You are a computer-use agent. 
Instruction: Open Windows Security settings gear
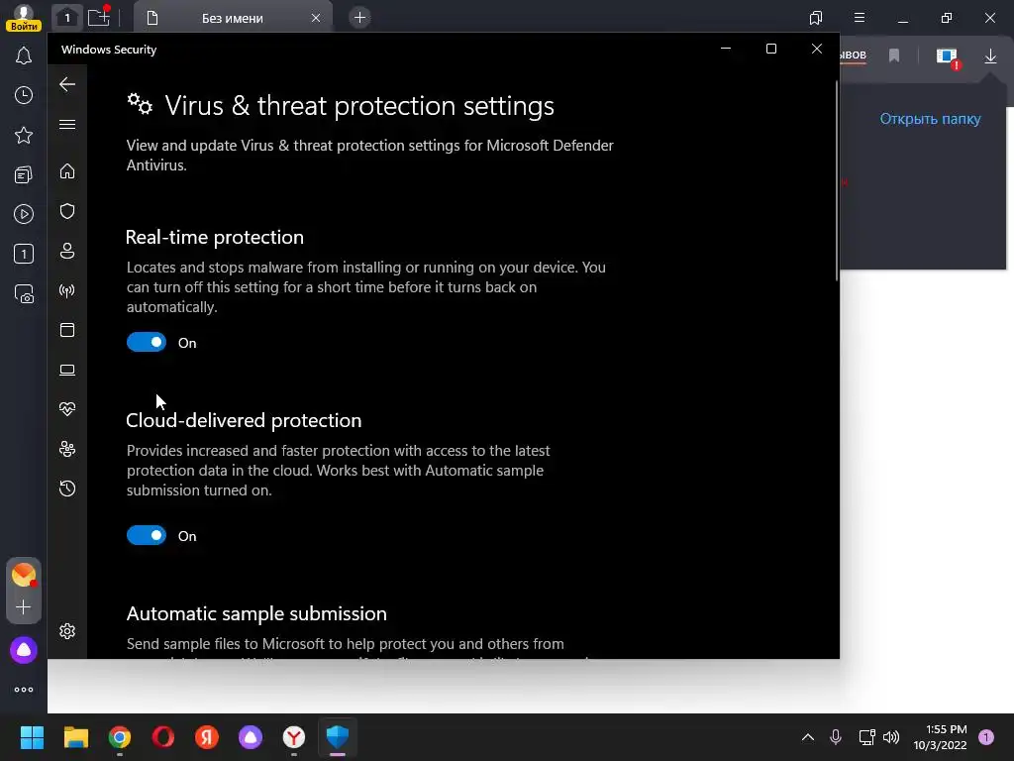[x=67, y=631]
